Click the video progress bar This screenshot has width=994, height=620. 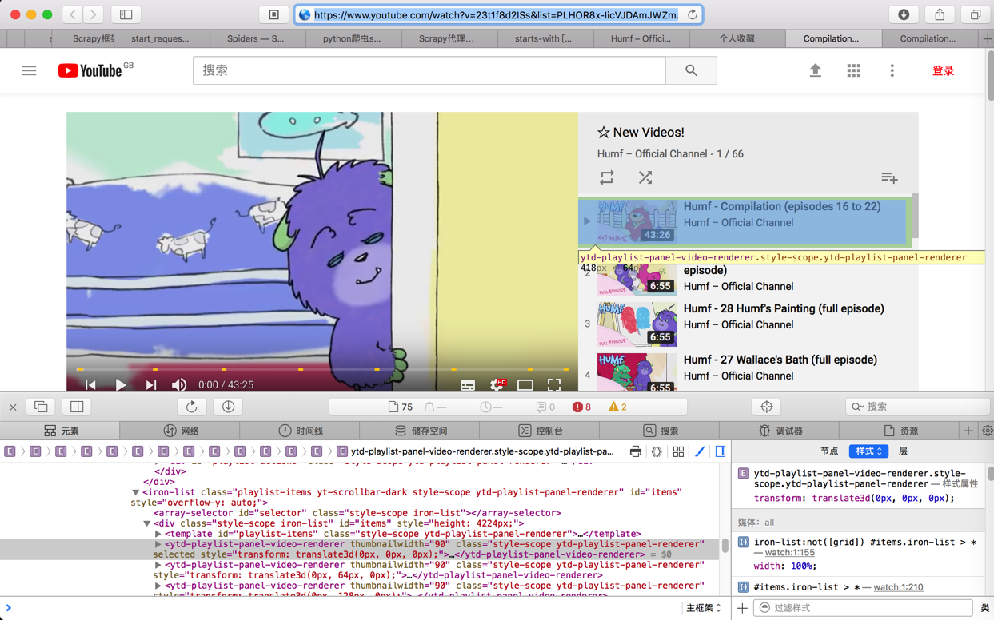(x=322, y=369)
